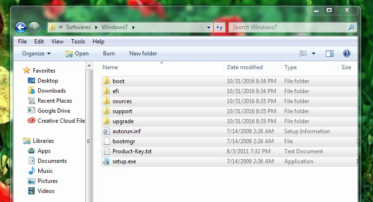
Task: Click the navigation pane scrollbar thumb
Action: pyautogui.click(x=89, y=141)
